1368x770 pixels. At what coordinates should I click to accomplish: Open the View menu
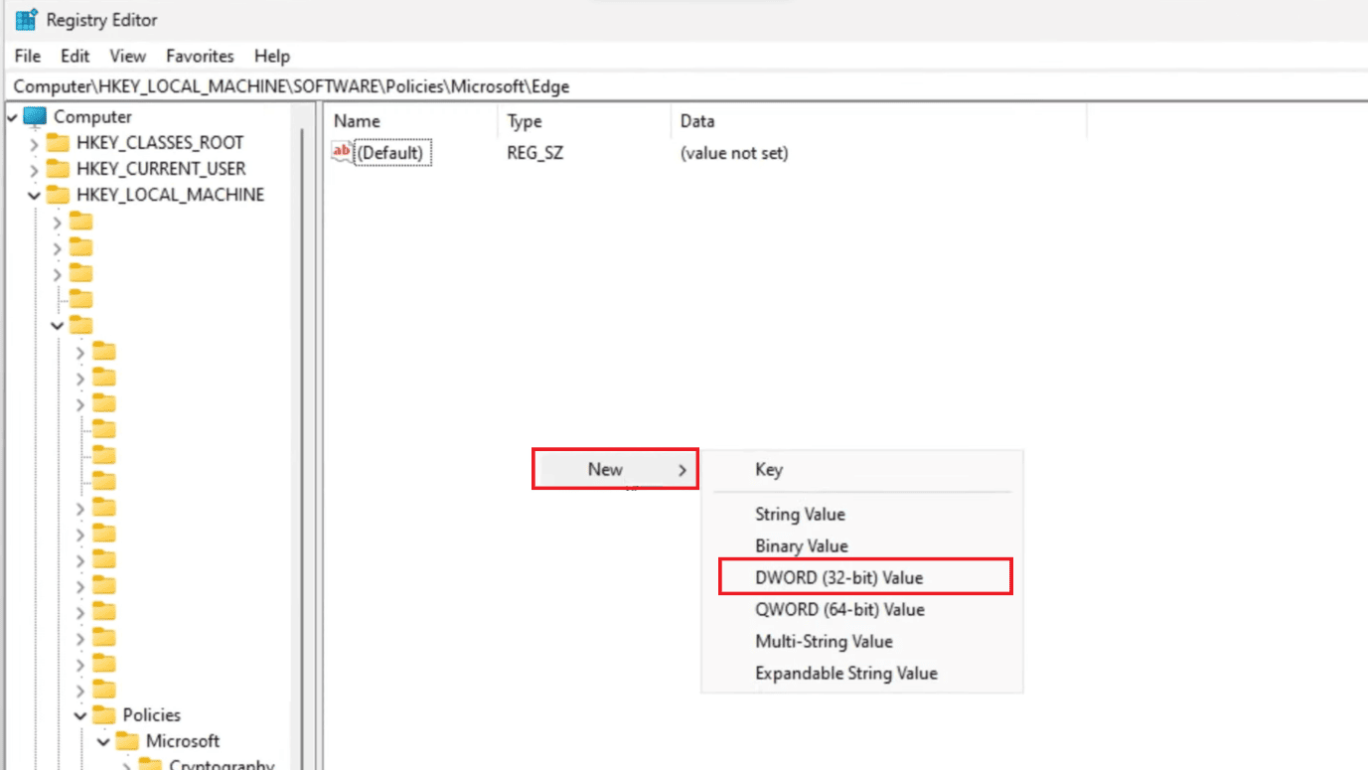click(x=128, y=56)
